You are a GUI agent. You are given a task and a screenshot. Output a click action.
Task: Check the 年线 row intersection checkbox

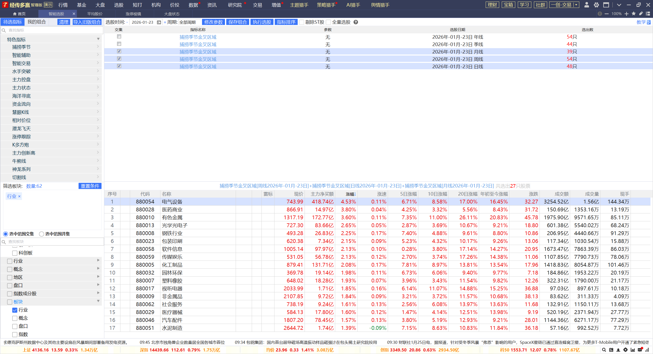click(x=119, y=37)
